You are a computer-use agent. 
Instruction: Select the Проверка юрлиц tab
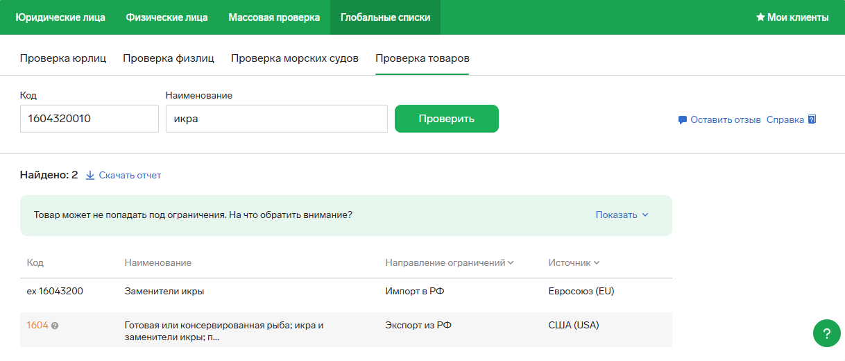(63, 58)
